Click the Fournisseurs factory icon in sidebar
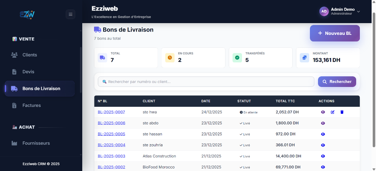Image resolution: width=376 pixels, height=171 pixels. [x=14, y=143]
